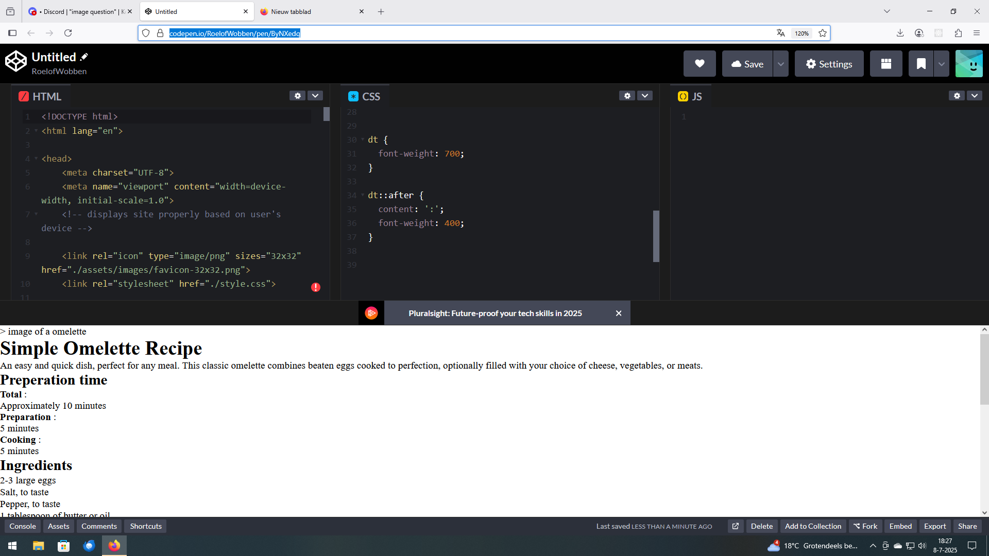Open CSS editor settings gear
Image resolution: width=989 pixels, height=556 pixels.
pyautogui.click(x=627, y=96)
